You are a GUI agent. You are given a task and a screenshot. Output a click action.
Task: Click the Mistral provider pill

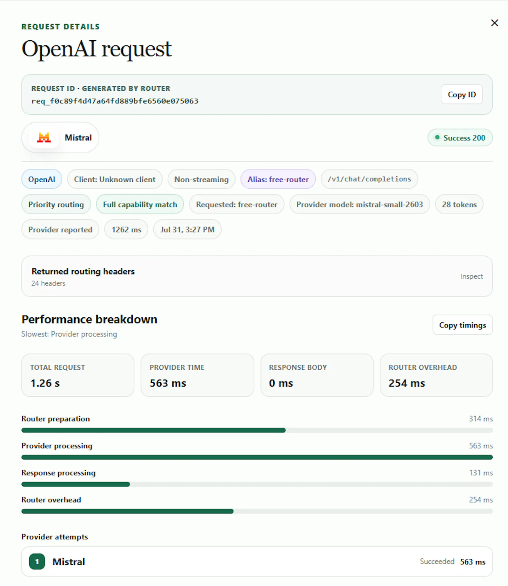pyautogui.click(x=60, y=138)
